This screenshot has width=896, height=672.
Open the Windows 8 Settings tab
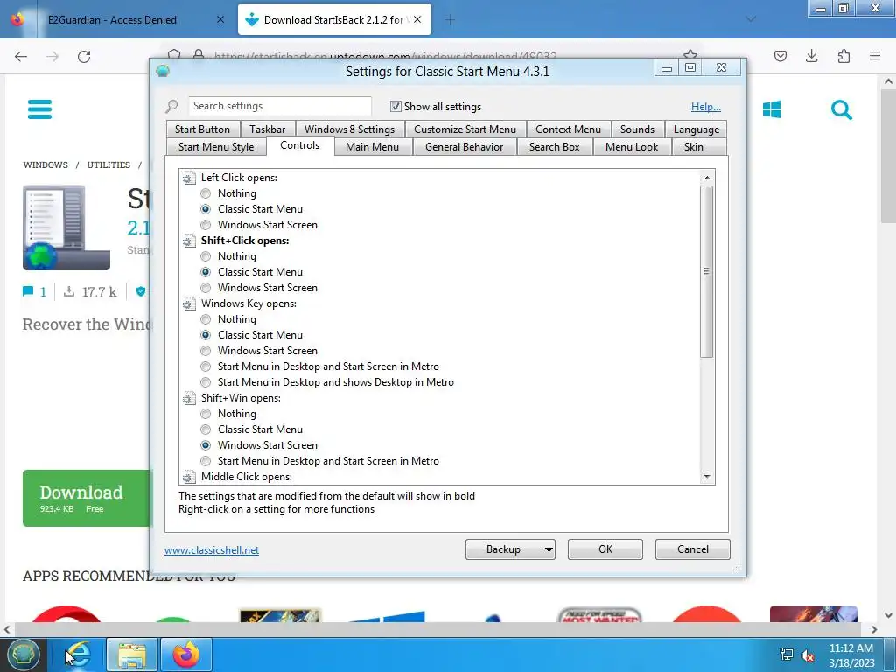point(349,129)
